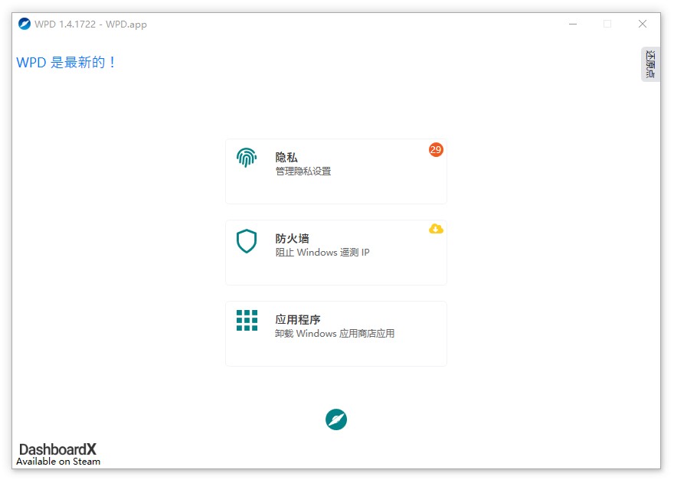Click the WPD 1.4.1722 - WPD.app title text
This screenshot has height=483, width=674.
[90, 24]
